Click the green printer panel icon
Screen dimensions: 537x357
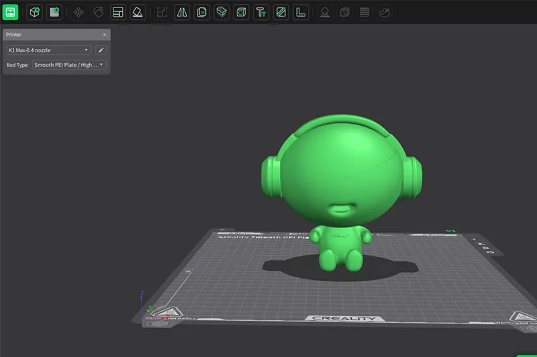click(10, 12)
